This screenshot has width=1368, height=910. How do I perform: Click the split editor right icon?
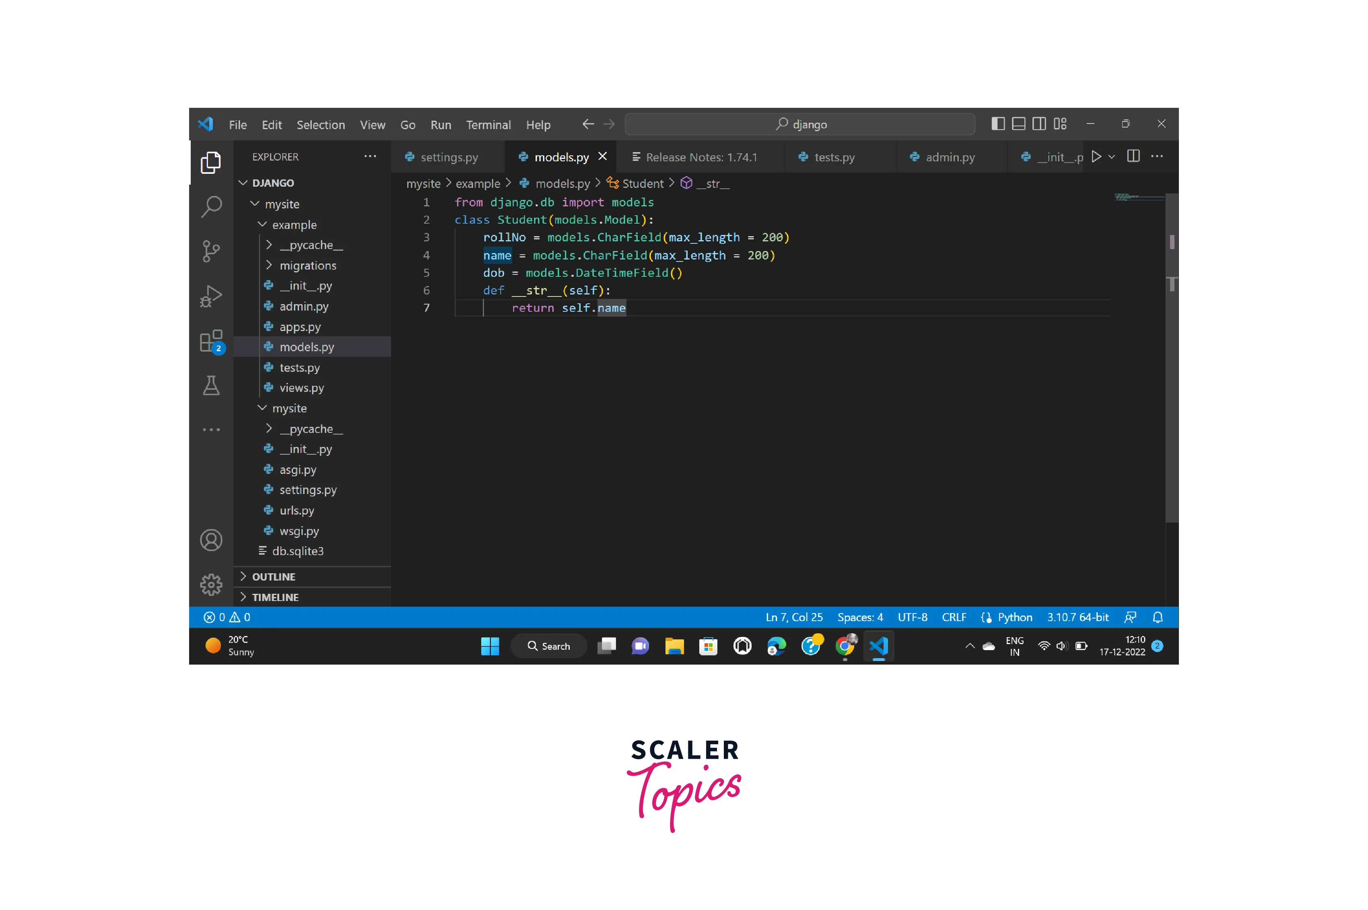pyautogui.click(x=1133, y=157)
